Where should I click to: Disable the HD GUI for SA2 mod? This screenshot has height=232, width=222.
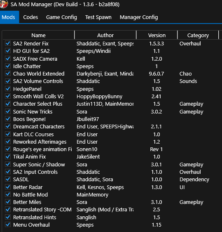8,51
